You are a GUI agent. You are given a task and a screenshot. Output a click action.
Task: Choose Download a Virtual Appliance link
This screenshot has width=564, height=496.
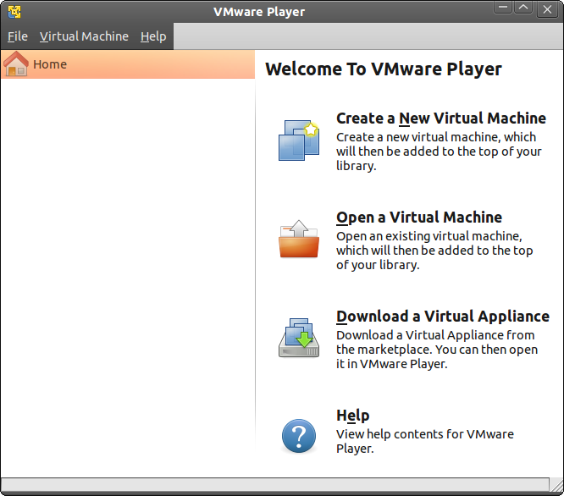(x=443, y=317)
